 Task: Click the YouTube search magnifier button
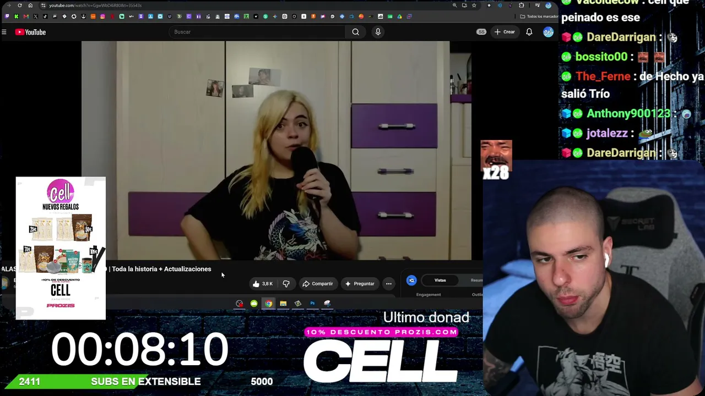(356, 32)
